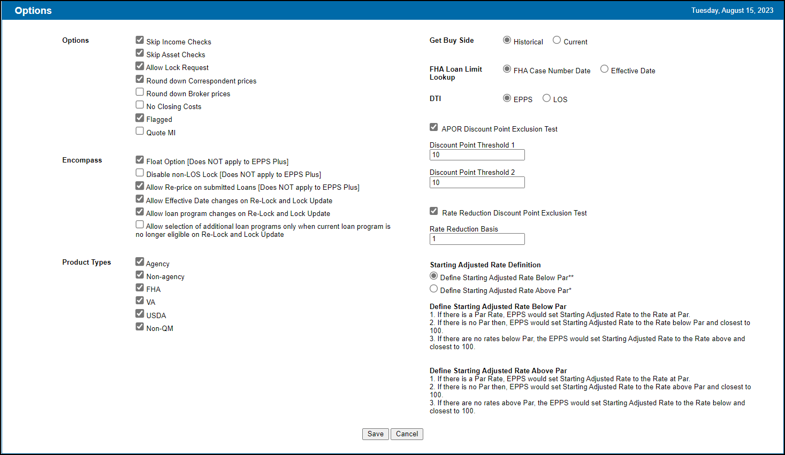Screen dimensions: 785x455
Task: Toggle Allow loan program changes checkbox
Action: pyautogui.click(x=140, y=212)
